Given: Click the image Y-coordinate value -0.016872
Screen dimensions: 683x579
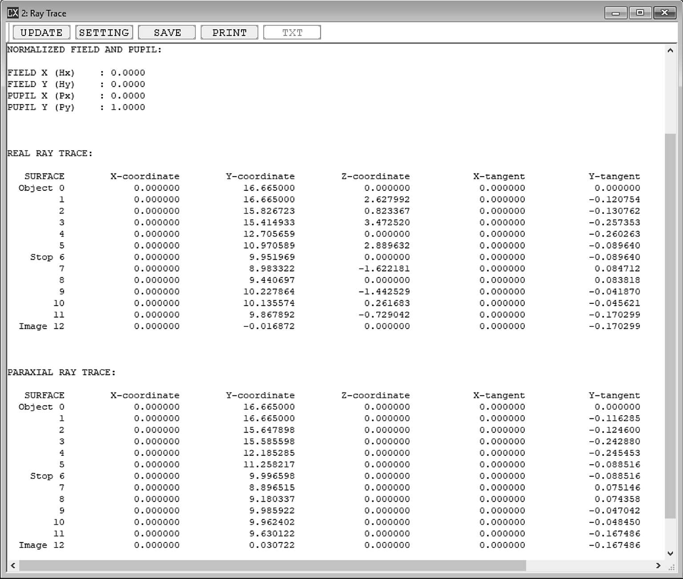Looking at the screenshot, I should click(x=269, y=326).
